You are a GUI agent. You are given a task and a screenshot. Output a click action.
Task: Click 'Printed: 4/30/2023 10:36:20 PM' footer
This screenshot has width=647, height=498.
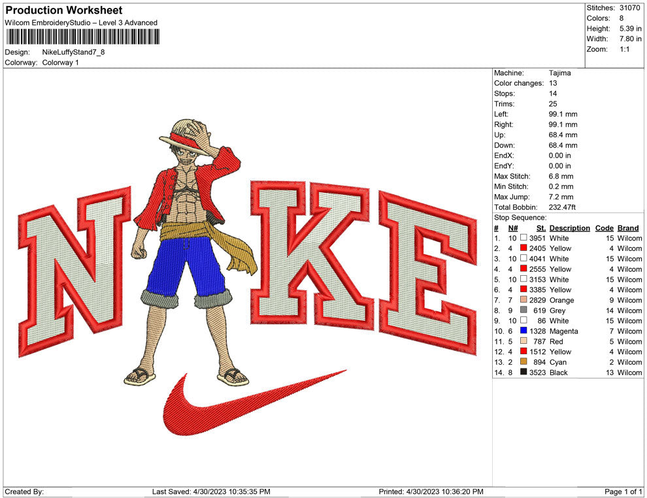[x=431, y=491]
